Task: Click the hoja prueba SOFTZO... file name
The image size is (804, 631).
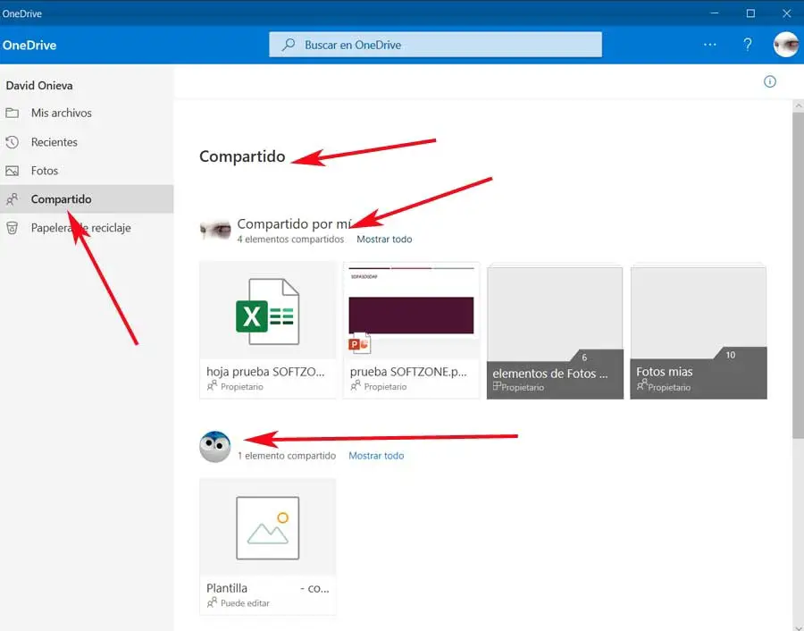Action: click(x=265, y=372)
